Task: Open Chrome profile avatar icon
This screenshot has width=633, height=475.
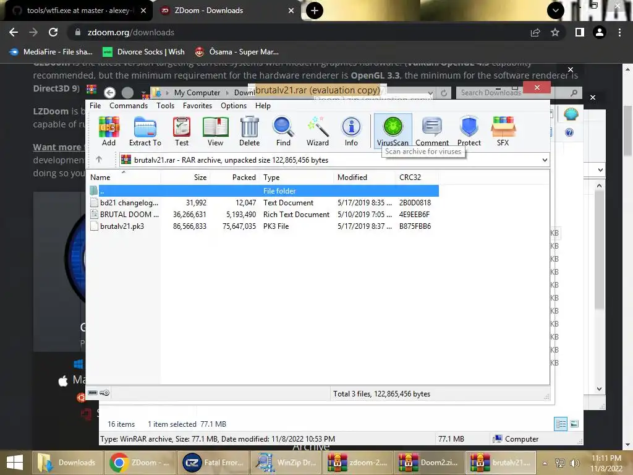Action: coord(600,32)
